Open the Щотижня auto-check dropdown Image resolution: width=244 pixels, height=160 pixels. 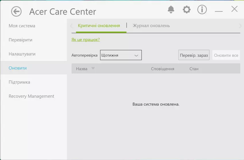[121, 55]
